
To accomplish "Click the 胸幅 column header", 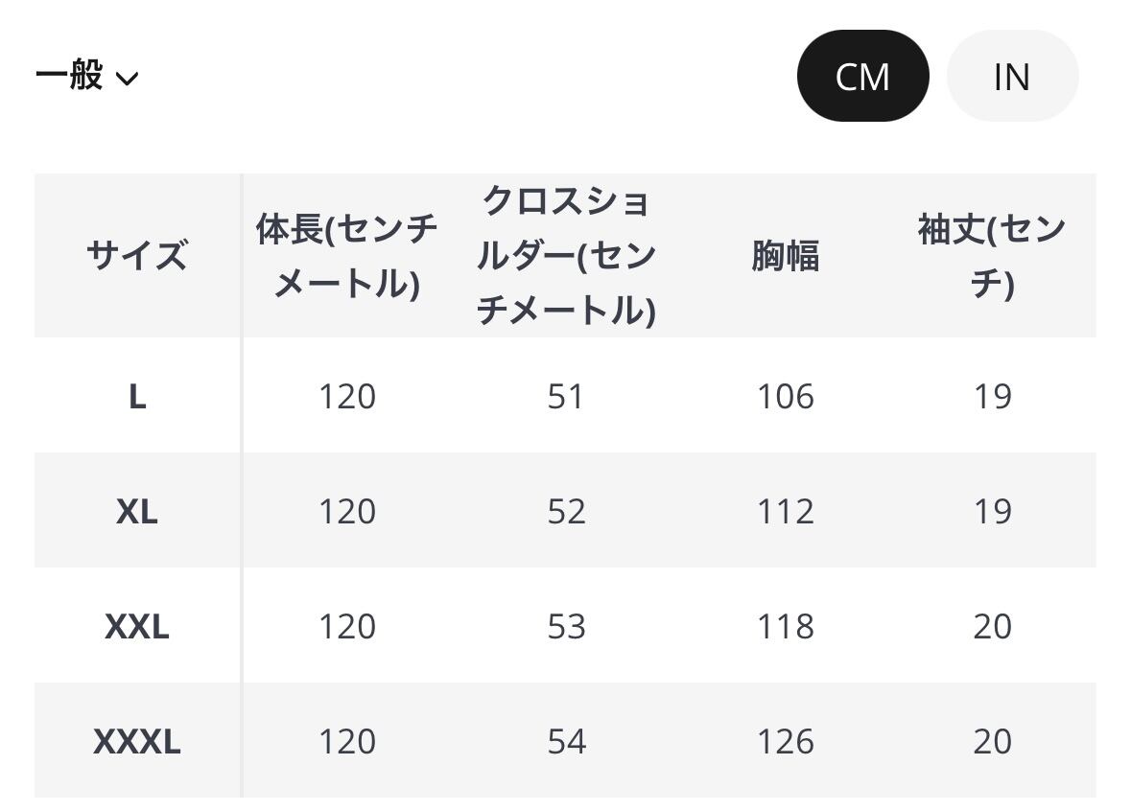I will tap(785, 256).
